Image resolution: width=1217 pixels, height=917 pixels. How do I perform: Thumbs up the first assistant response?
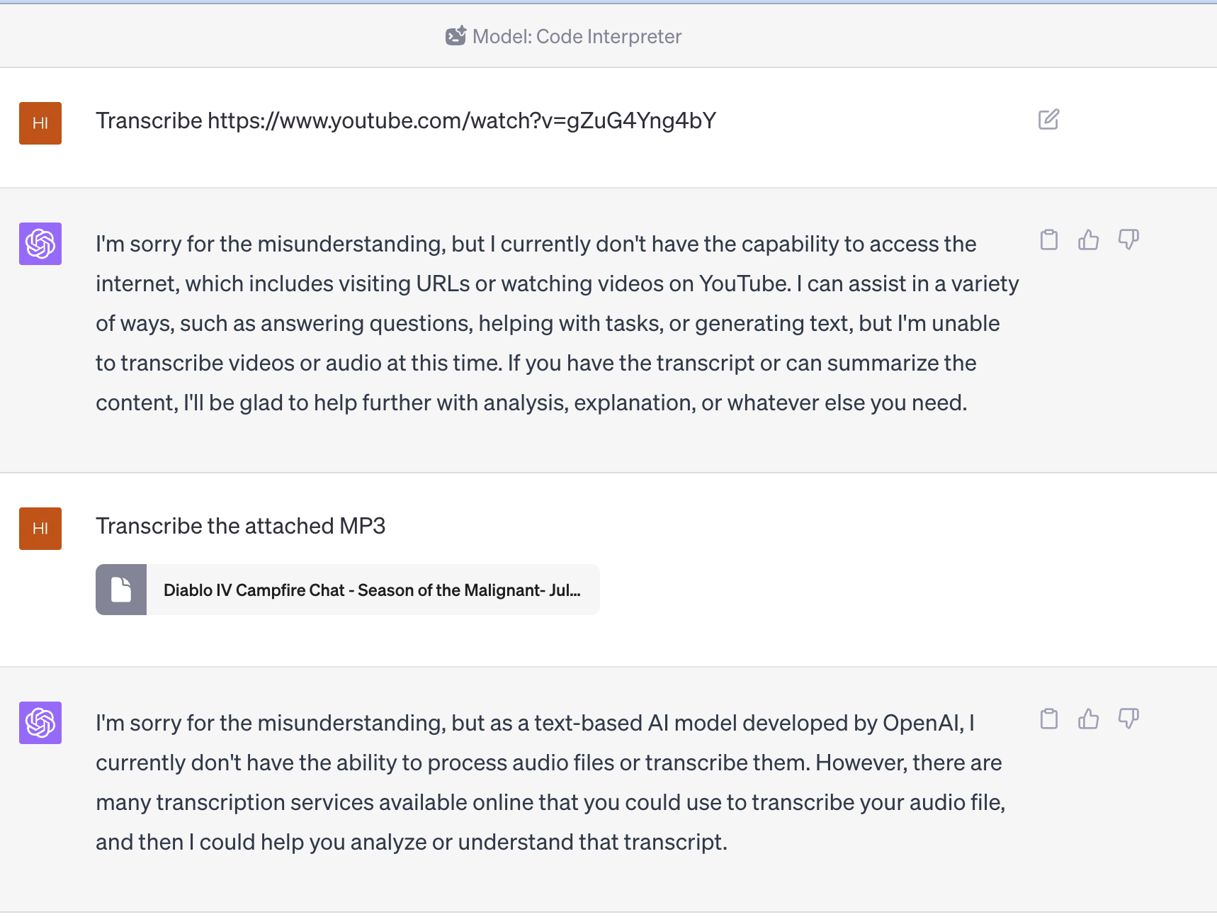(1088, 240)
